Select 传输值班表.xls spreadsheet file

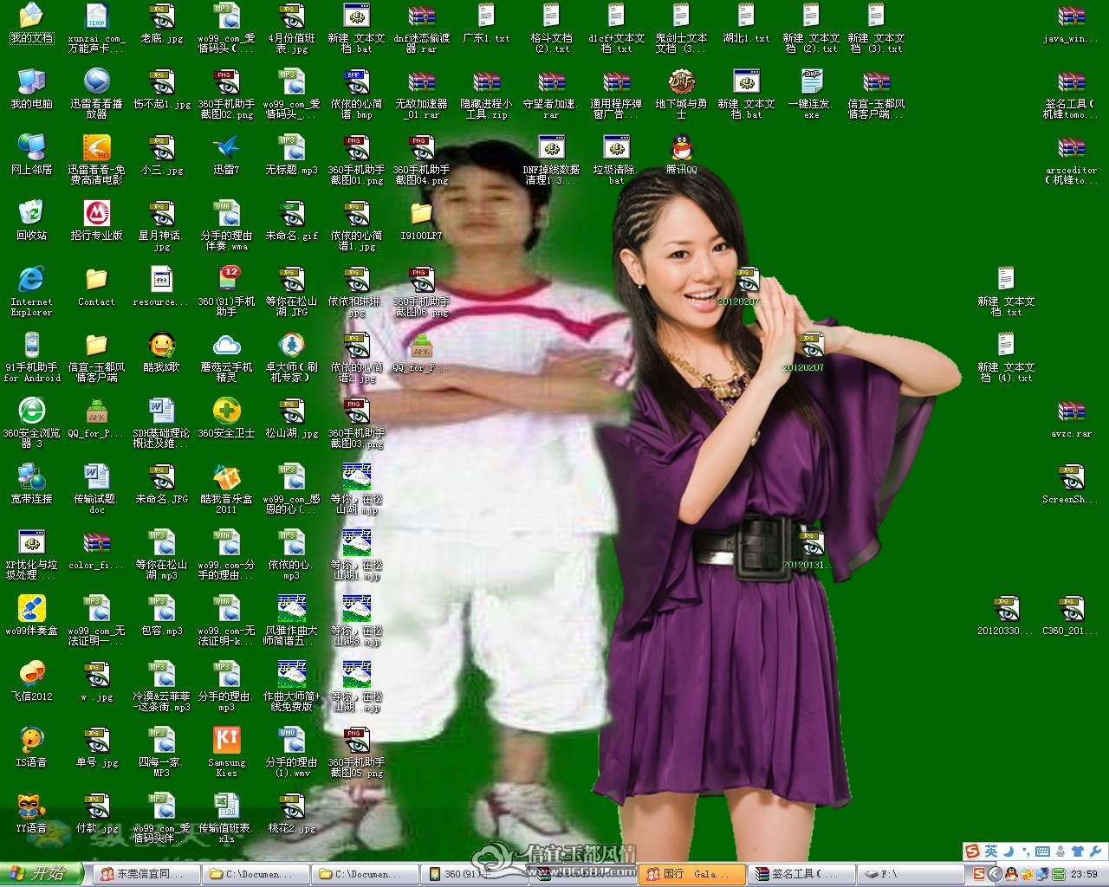click(x=226, y=818)
